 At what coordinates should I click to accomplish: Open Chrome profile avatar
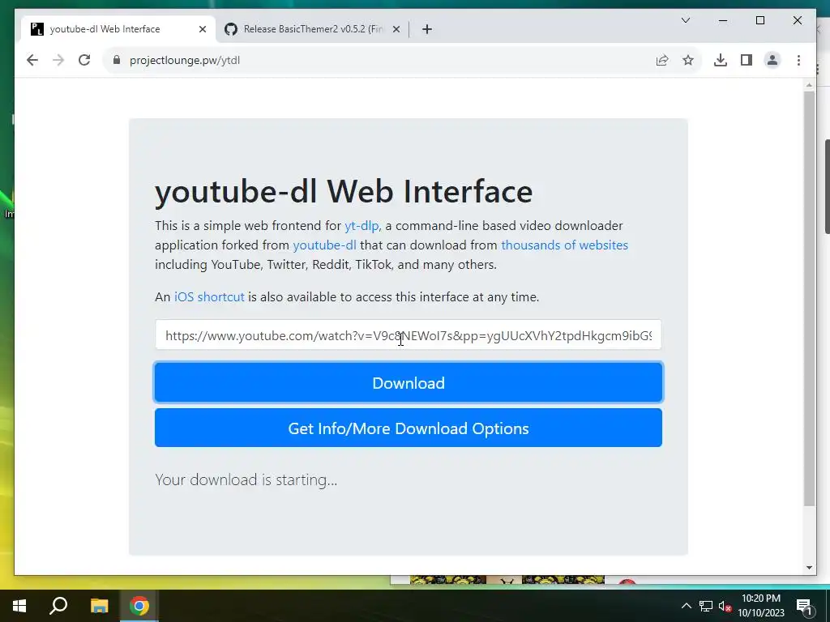point(772,60)
